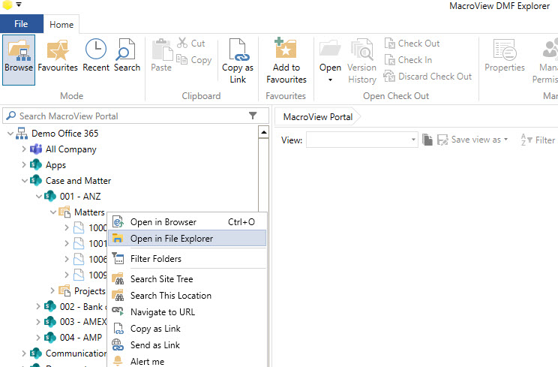Open Version History

(x=362, y=62)
